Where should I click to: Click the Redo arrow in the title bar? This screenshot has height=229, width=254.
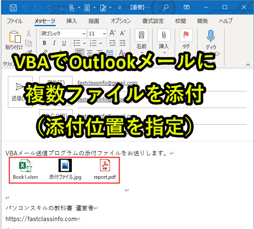pyautogui.click(x=37, y=7)
